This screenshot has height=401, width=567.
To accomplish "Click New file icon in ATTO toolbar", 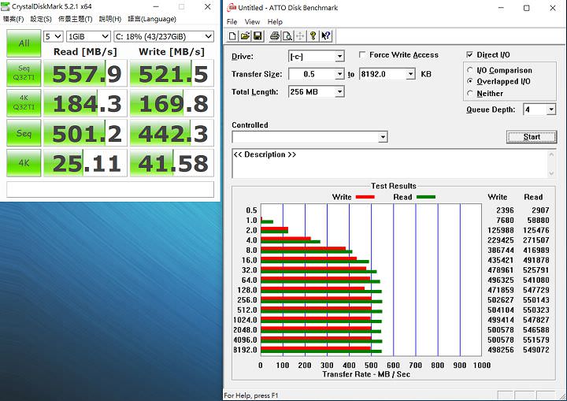I will (232, 35).
